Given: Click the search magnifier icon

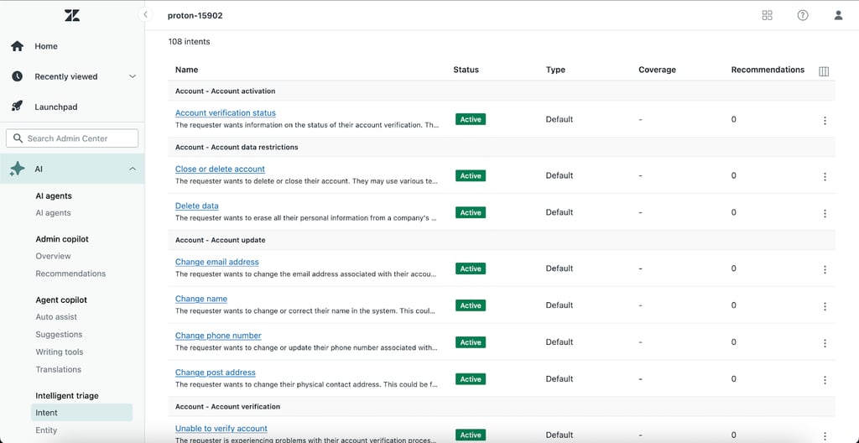Looking at the screenshot, I should pos(18,138).
